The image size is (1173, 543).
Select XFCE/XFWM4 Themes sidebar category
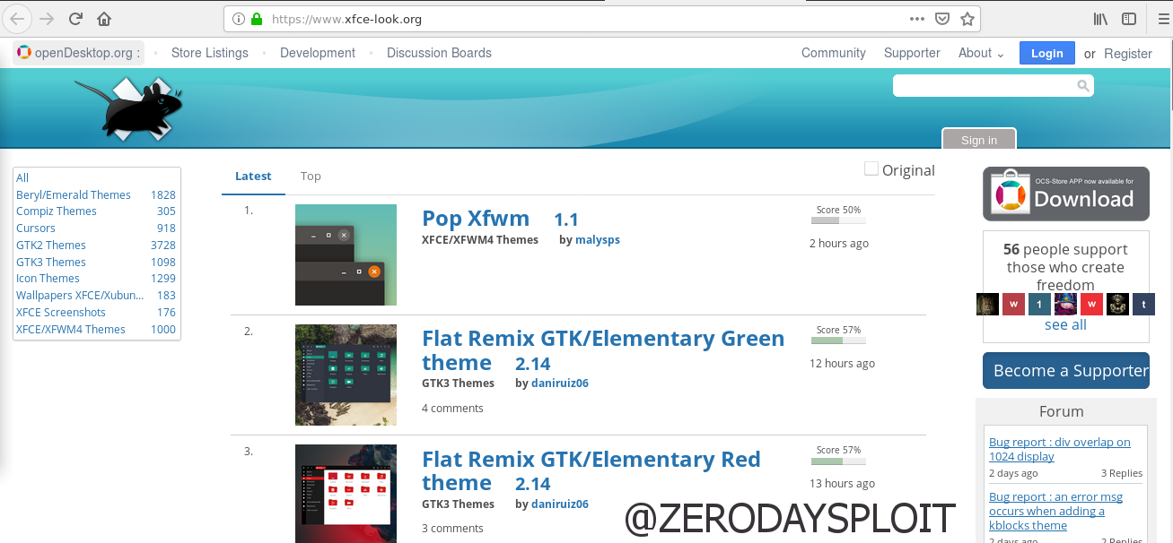coord(71,330)
